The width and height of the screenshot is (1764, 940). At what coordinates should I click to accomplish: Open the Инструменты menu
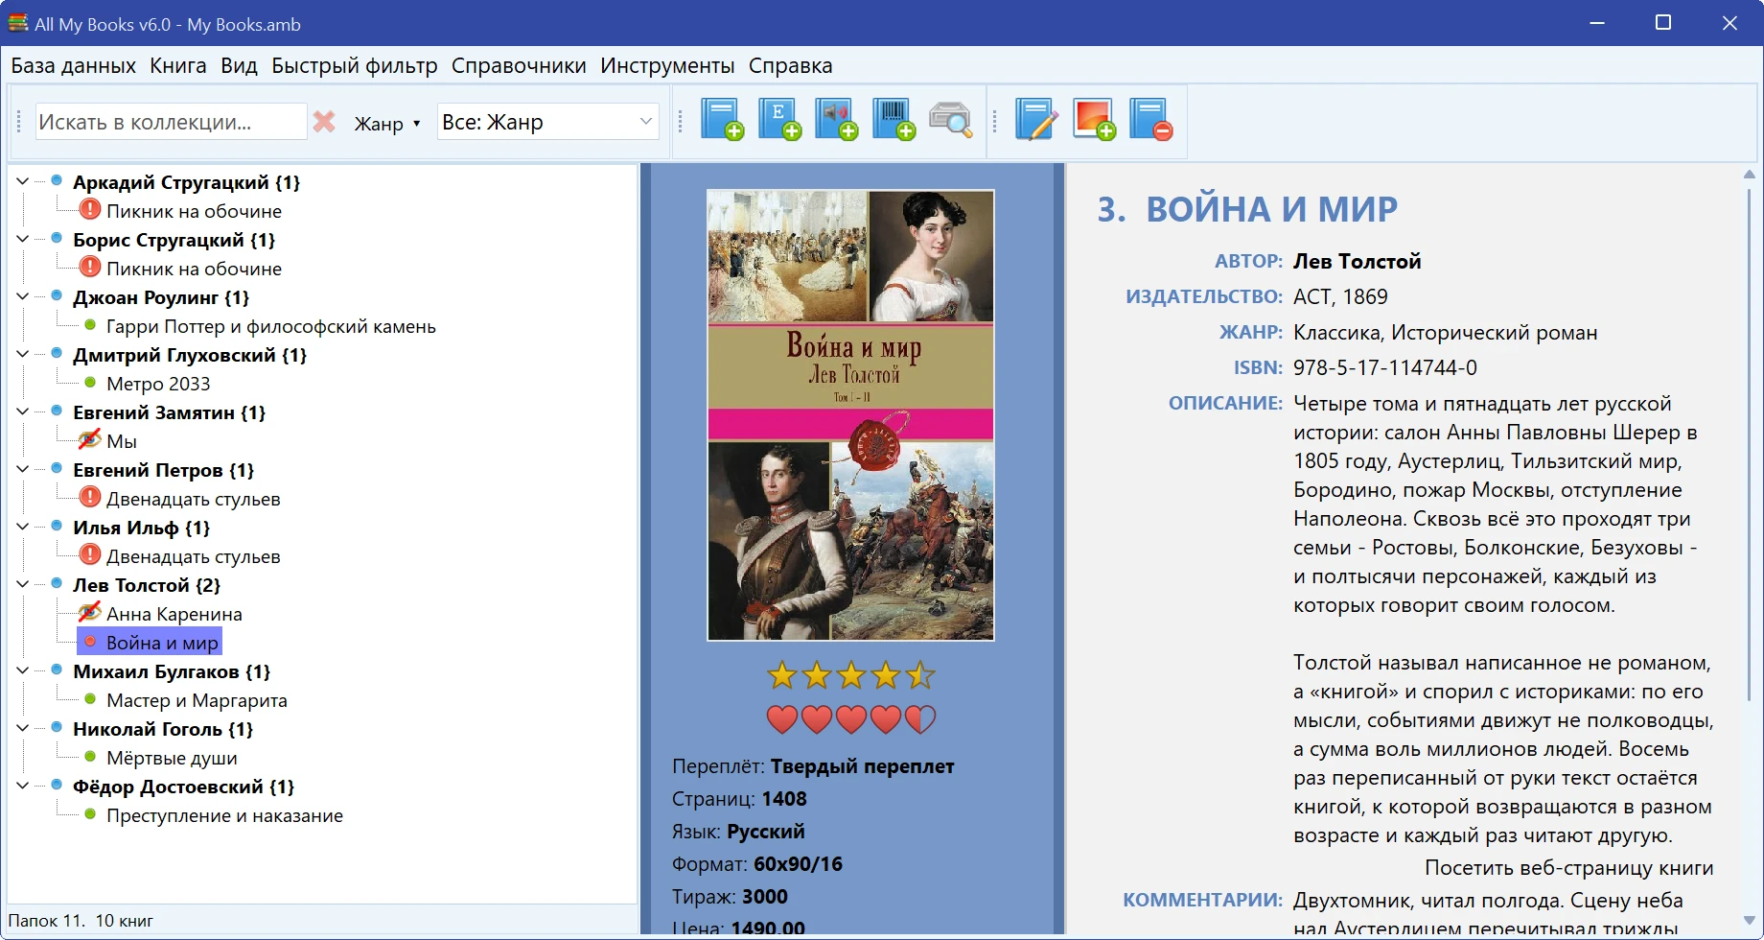[667, 66]
